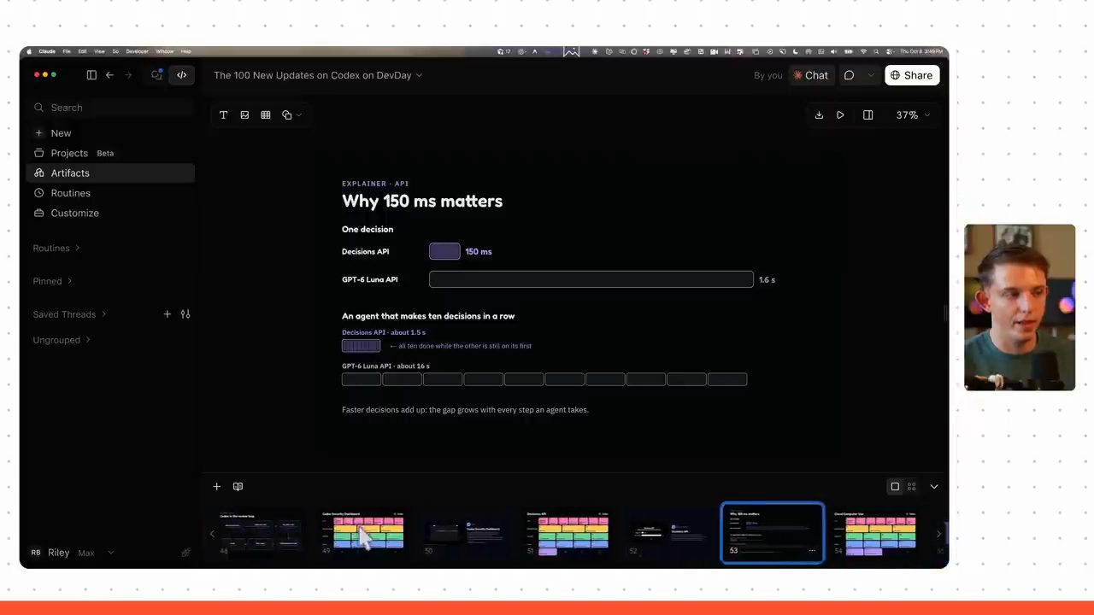1094x615 pixels.
Task: Select 'An agent that makes ten decisions' text
Action: coord(428,316)
